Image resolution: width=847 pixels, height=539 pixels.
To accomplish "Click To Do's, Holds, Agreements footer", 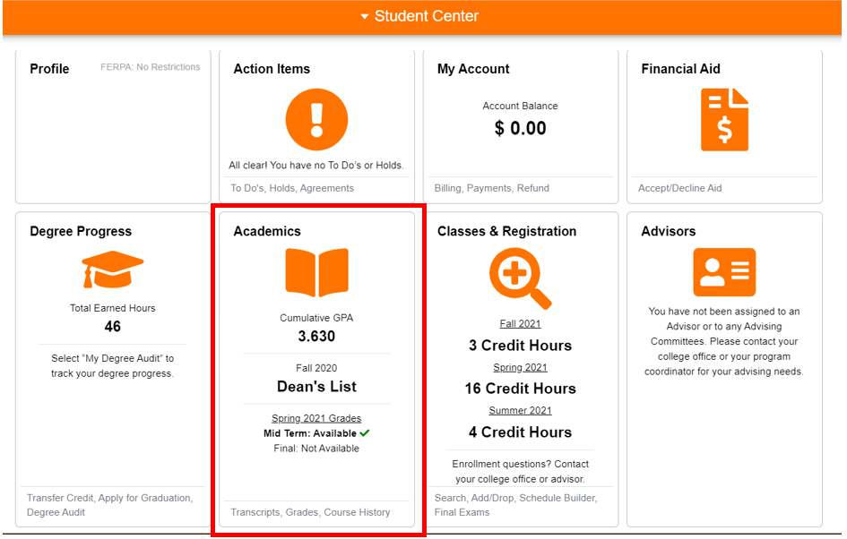I will pyautogui.click(x=292, y=188).
